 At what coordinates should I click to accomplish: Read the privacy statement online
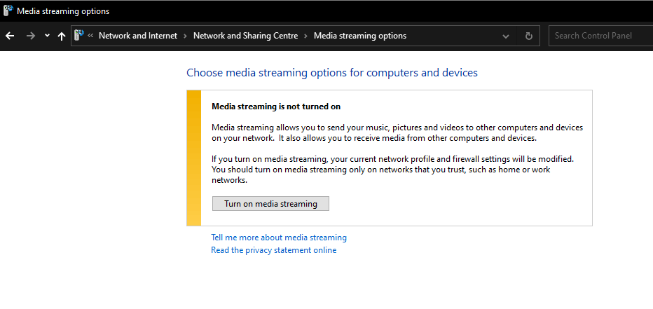click(x=274, y=250)
